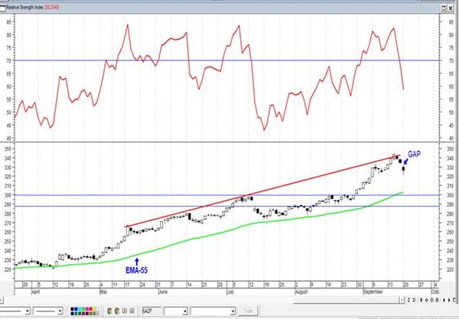The height and width of the screenshot is (319, 459).
Task: Open the small dropdown beside GAZP field
Action: (184, 311)
